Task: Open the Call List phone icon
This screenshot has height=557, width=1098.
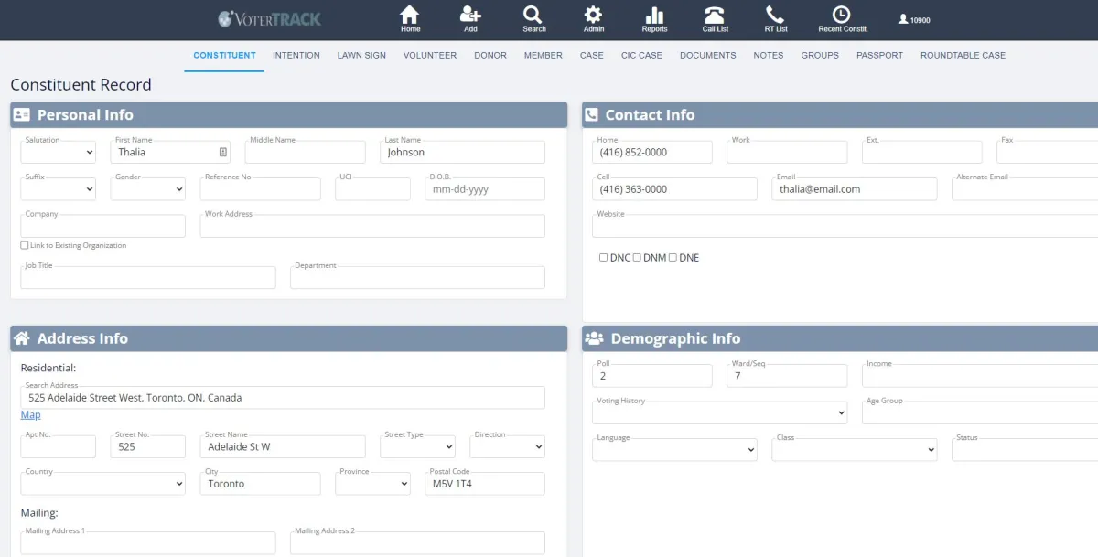Action: pos(715,19)
